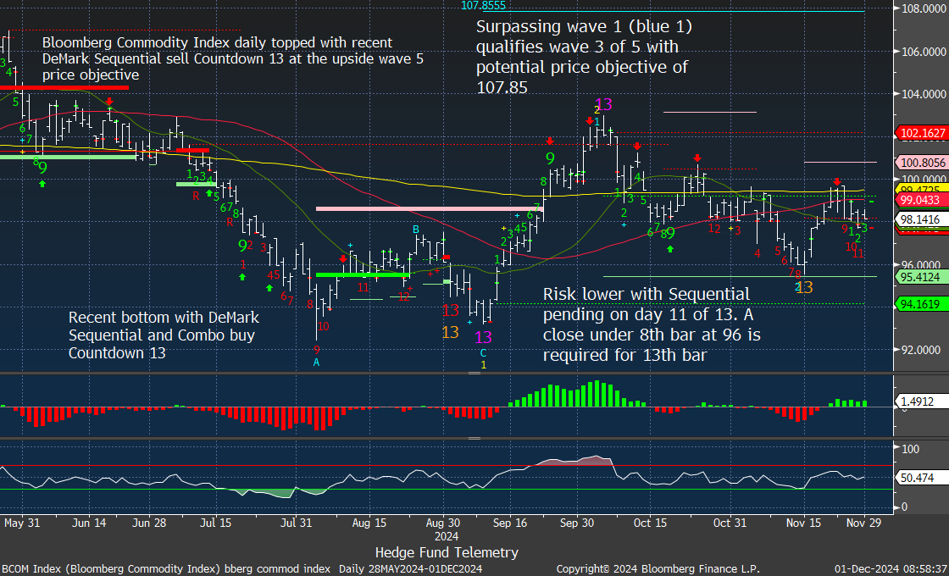The image size is (949, 576).
Task: Click the Sep 30 date label
Action: 578,522
